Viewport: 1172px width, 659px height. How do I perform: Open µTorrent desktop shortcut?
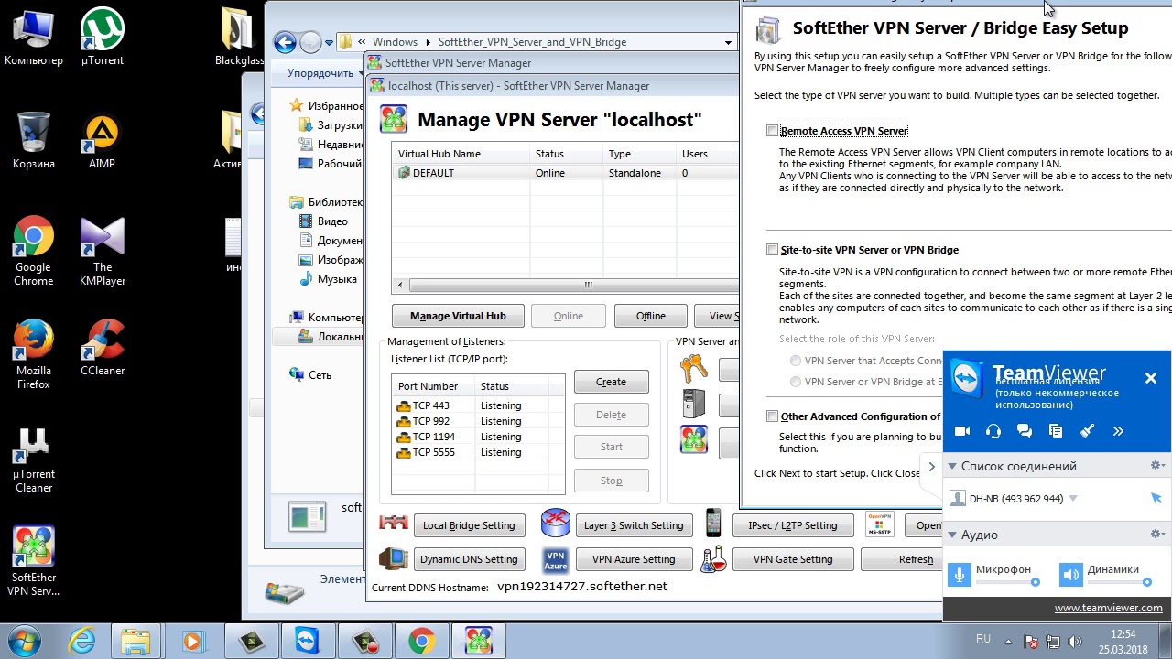(102, 37)
